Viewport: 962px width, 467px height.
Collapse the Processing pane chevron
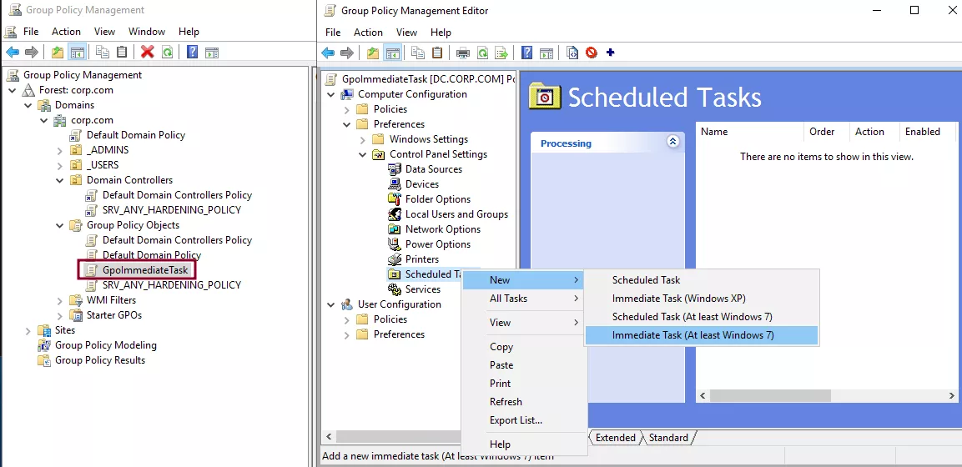click(672, 142)
